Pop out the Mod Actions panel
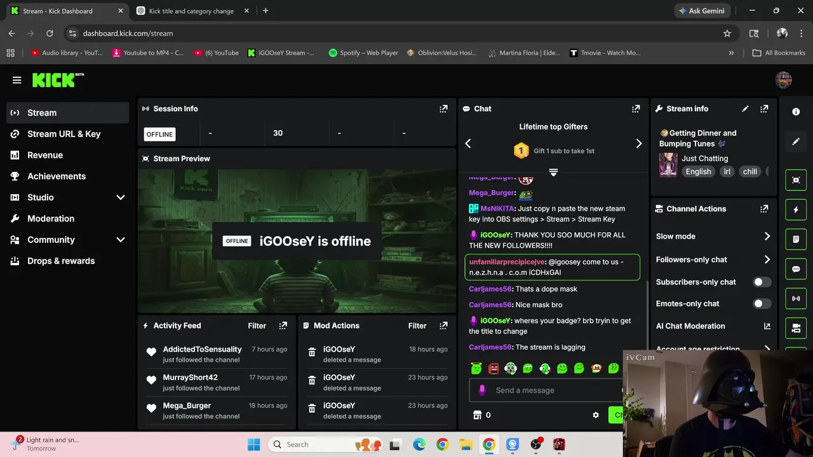 443,326
